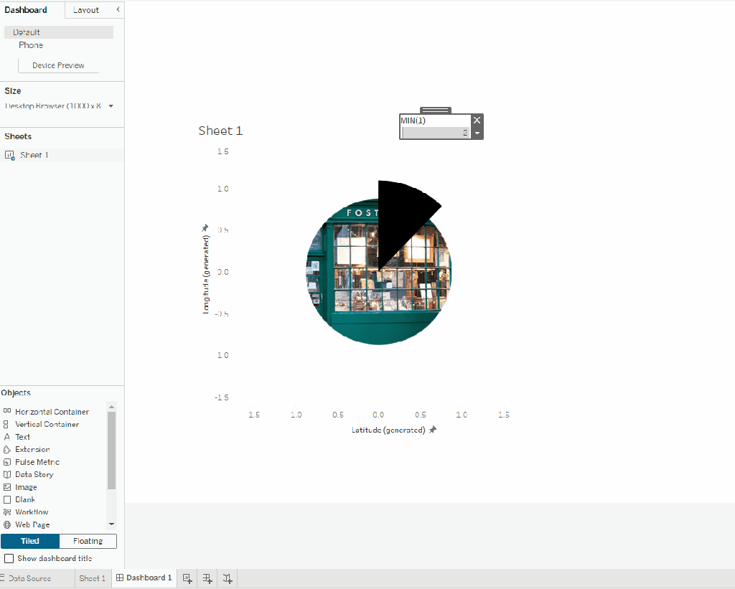Click the Longitude axis pin icon
The image size is (735, 589).
point(205,228)
